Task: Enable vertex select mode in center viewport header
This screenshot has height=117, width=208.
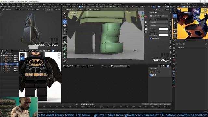Action: pos(80,6)
